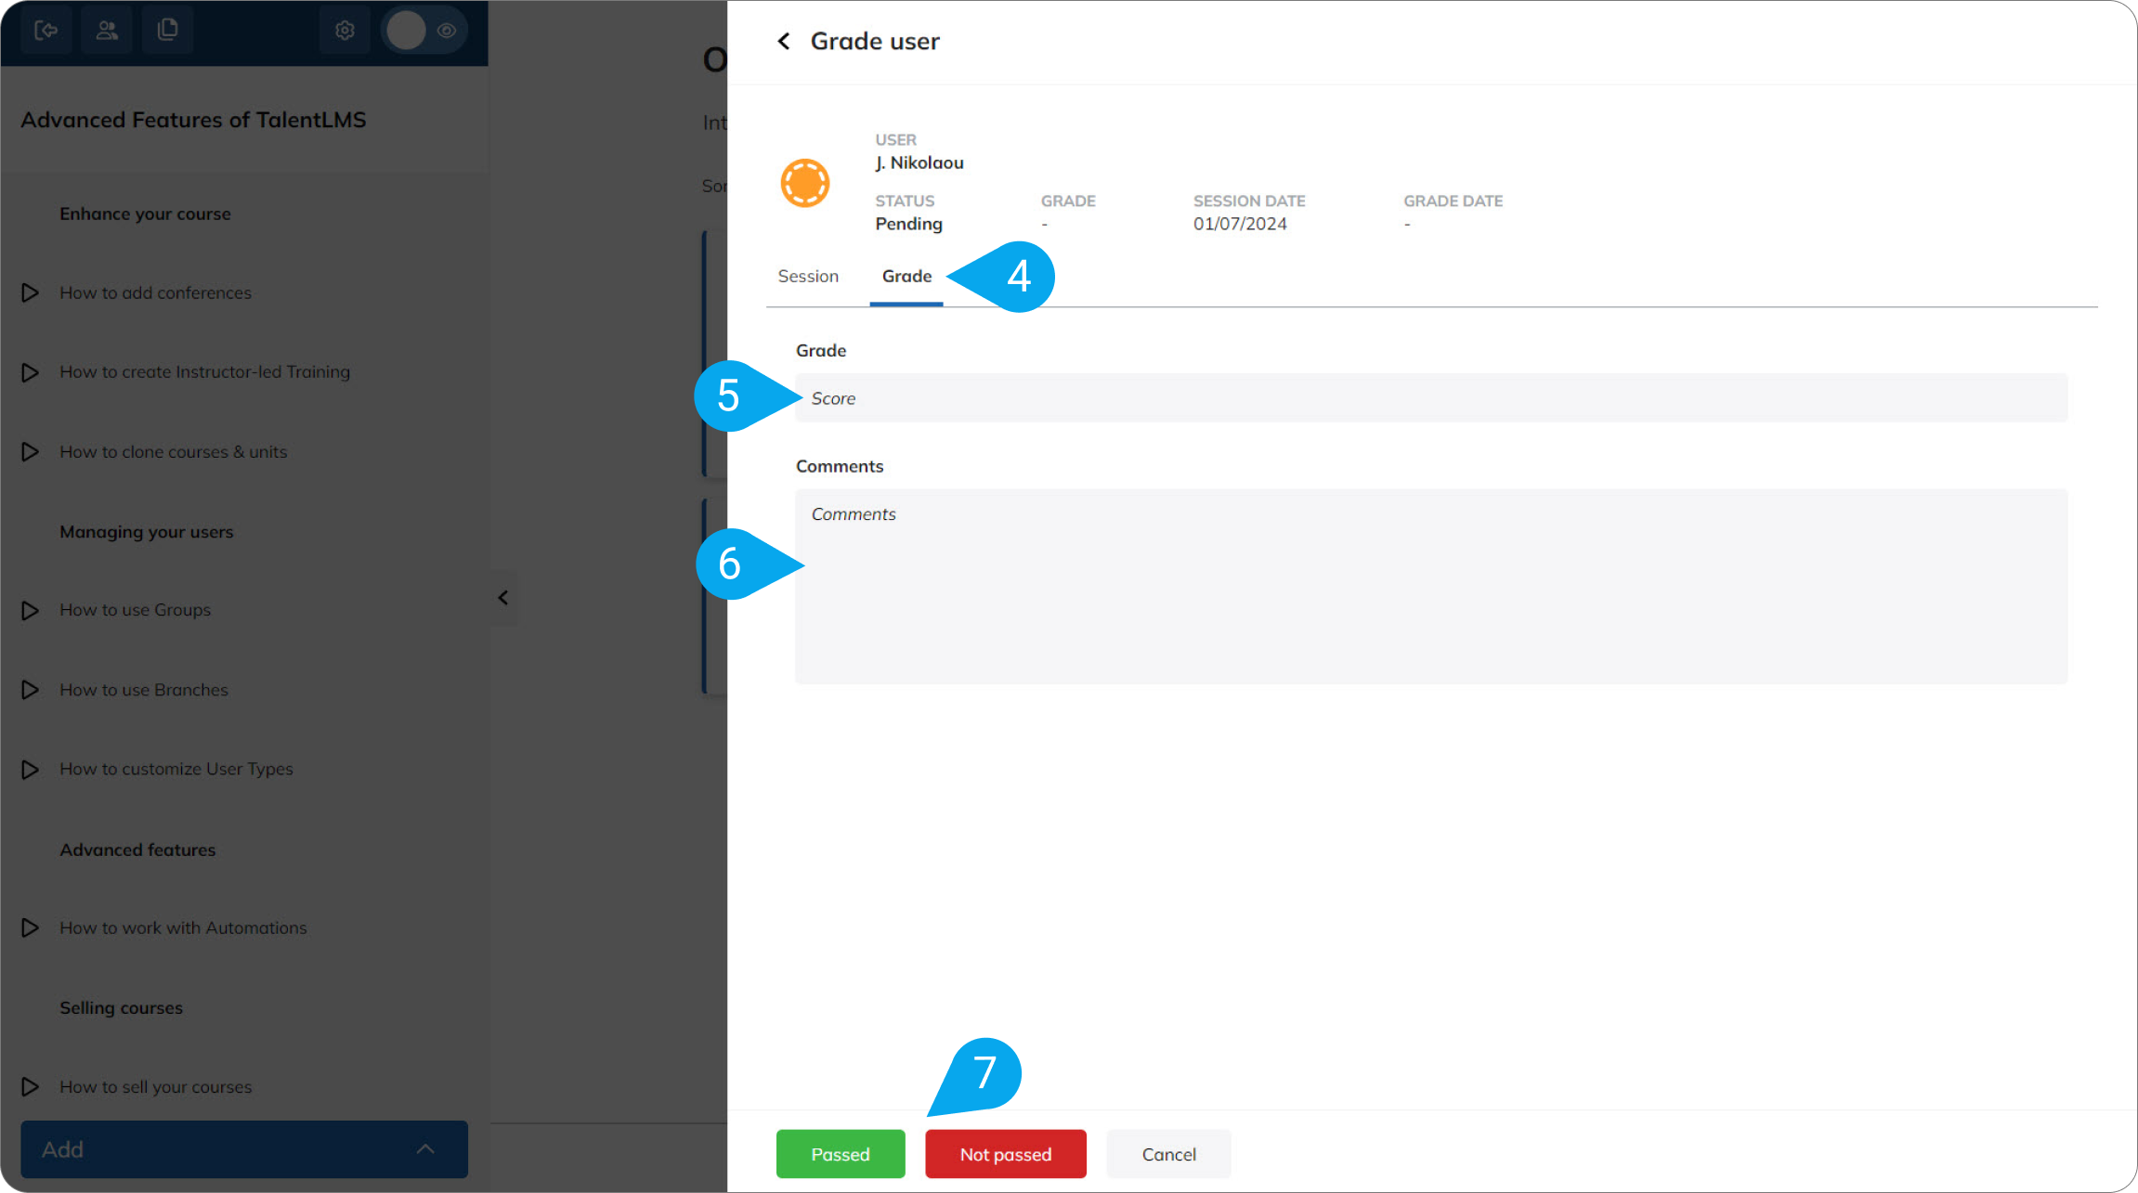Click the green Passed button
This screenshot has height=1193, width=2138.
tap(840, 1153)
